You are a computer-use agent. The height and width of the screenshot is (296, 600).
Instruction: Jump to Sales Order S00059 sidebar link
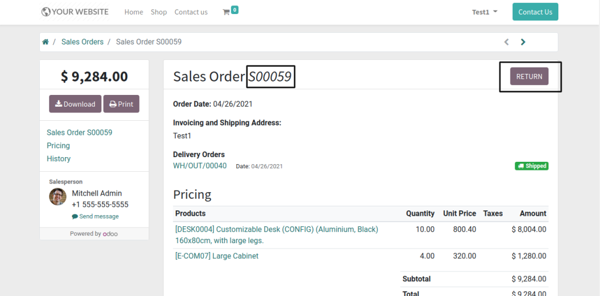pyautogui.click(x=80, y=132)
